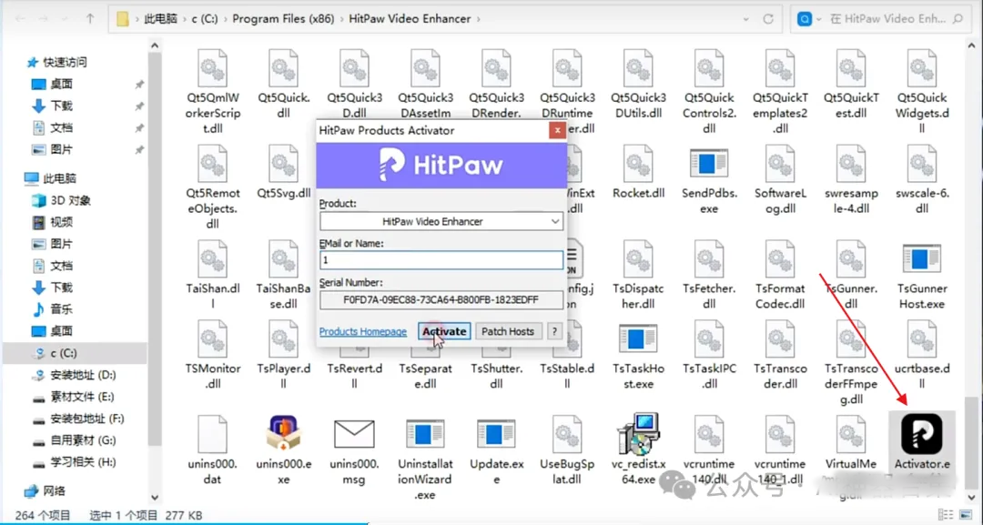Viewport: 983px width, 525px height.
Task: Click the Patch Hosts button
Action: [x=508, y=331]
